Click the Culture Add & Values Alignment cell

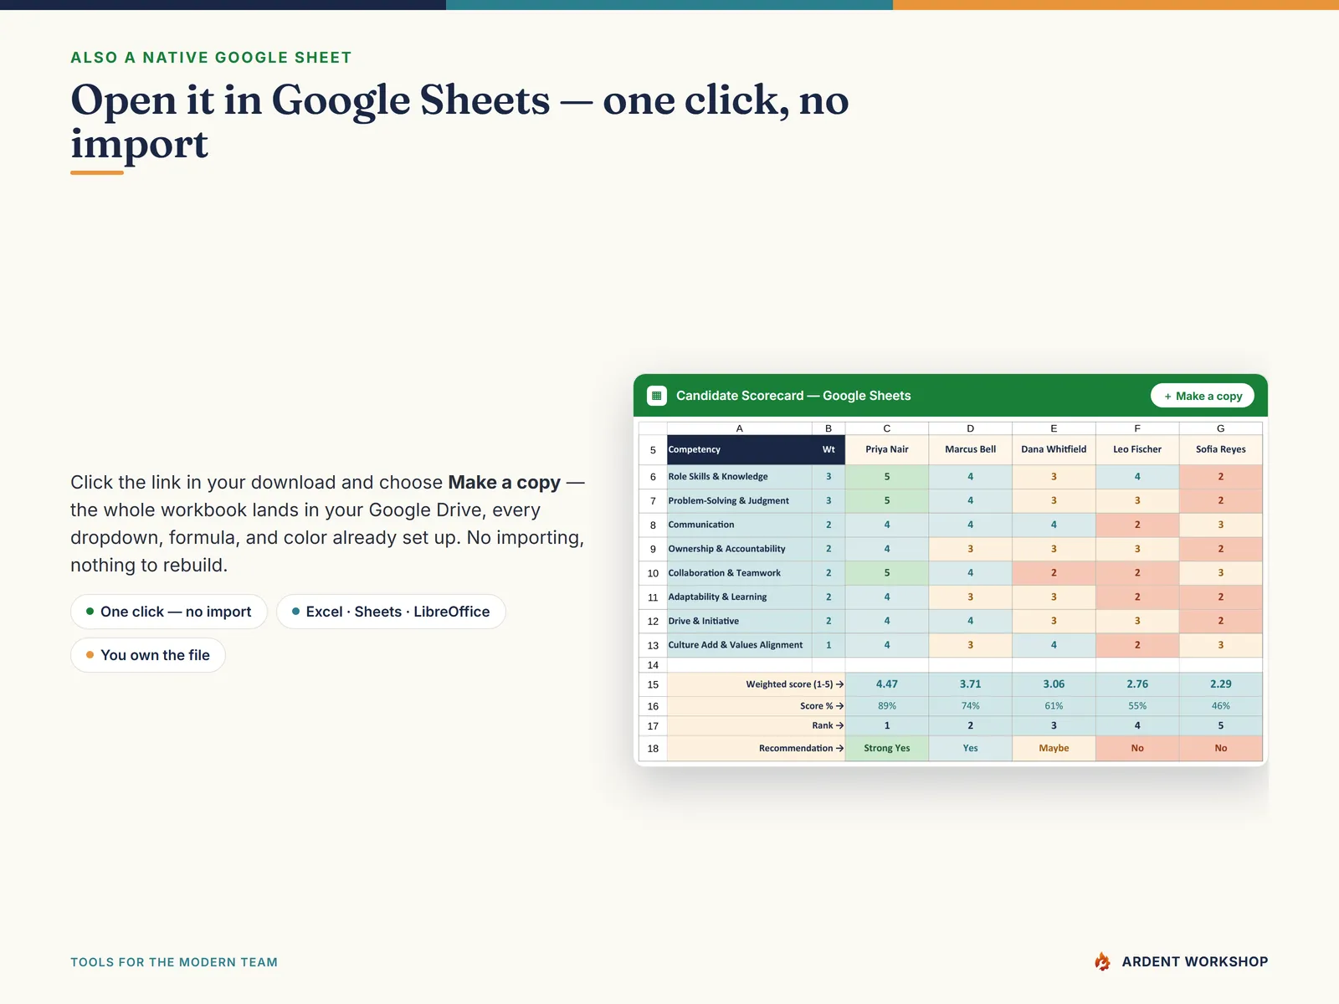coord(739,645)
